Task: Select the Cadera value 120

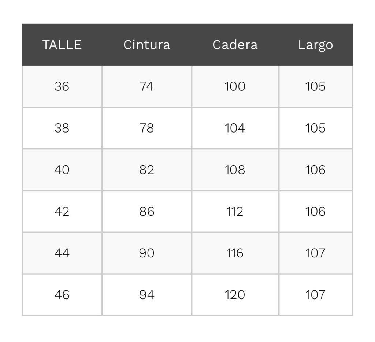Action: click(x=235, y=295)
